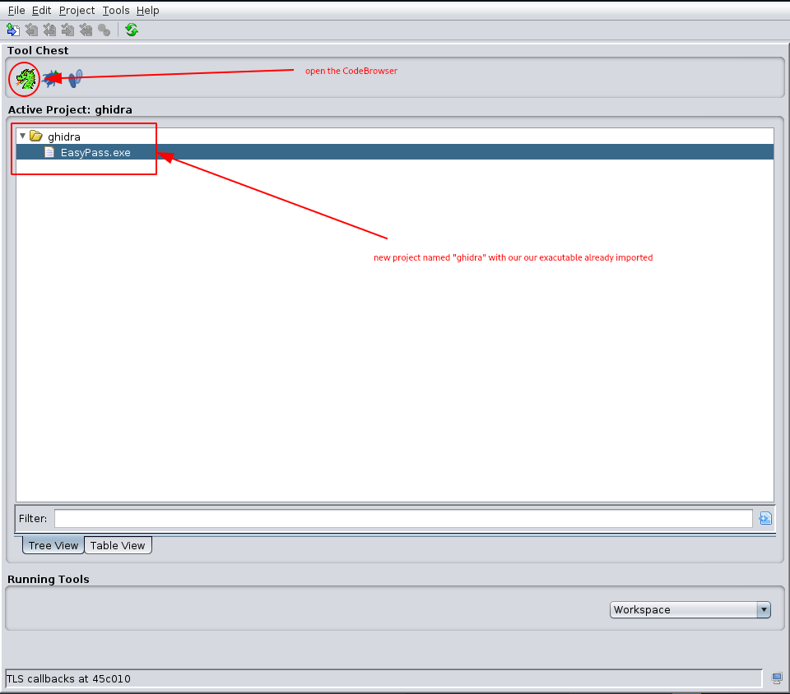Open the Version Tracking footprints tool
790x694 pixels.
(x=76, y=79)
